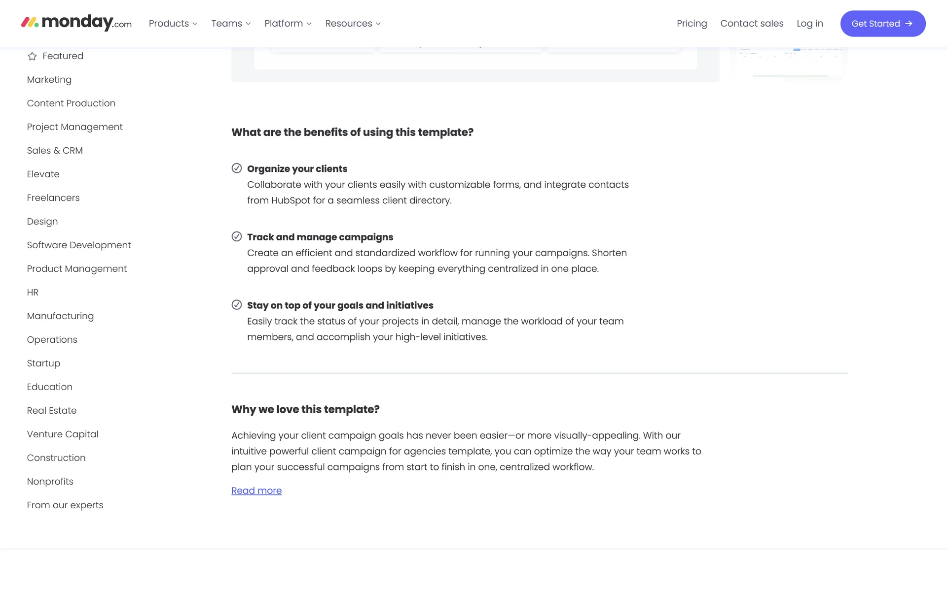947x591 pixels.
Task: Open the Contact sales page
Action: point(752,24)
